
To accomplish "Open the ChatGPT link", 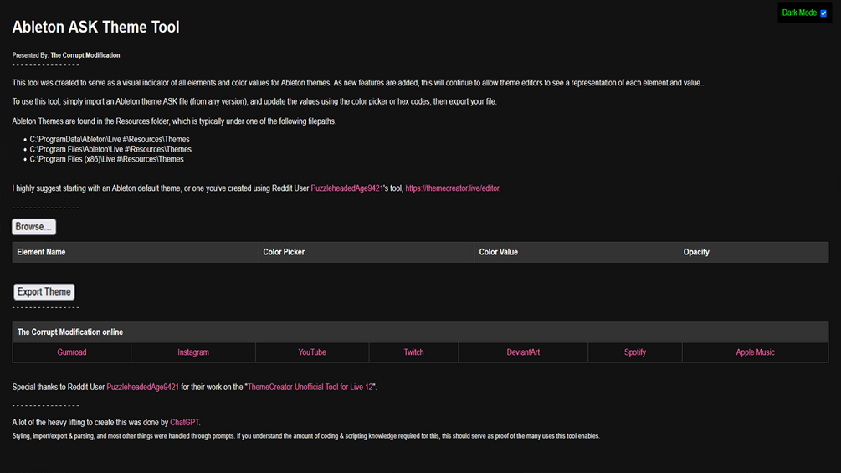I will click(185, 423).
